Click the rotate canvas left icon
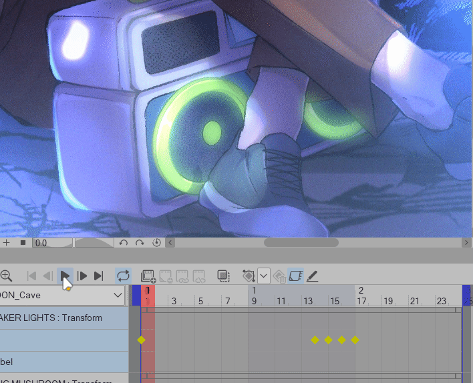The height and width of the screenshot is (383, 473). (x=124, y=243)
